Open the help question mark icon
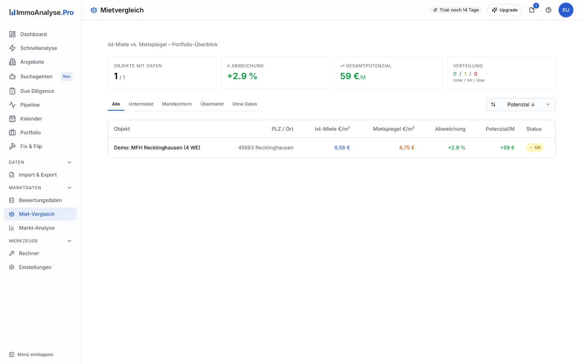This screenshot has height=364, width=582. 549,10
